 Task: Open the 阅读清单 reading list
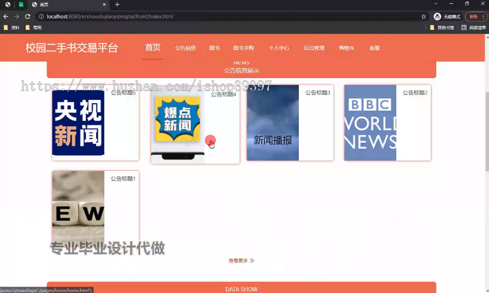click(473, 28)
